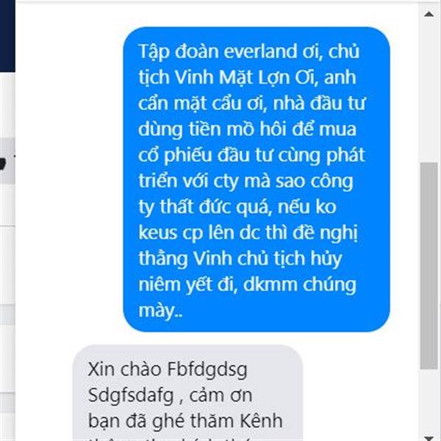Click the word 'everland' in the blue message
441x441 pixels.
click(x=261, y=51)
